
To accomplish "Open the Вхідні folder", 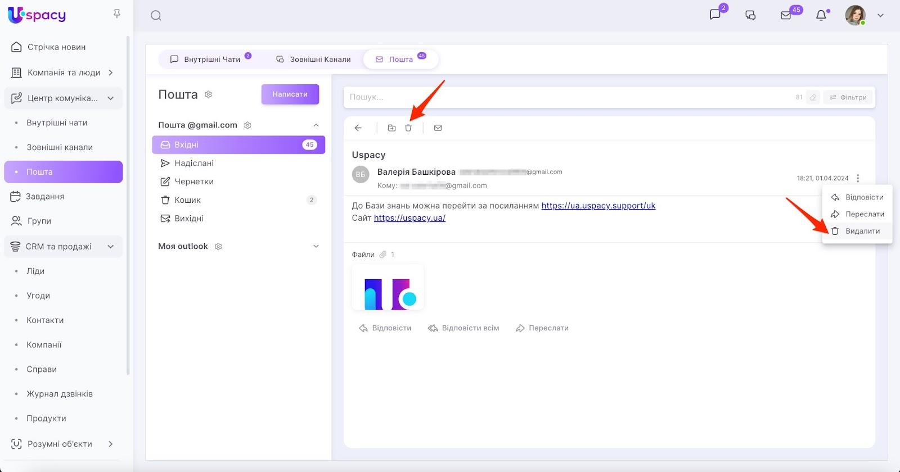I will pyautogui.click(x=238, y=144).
